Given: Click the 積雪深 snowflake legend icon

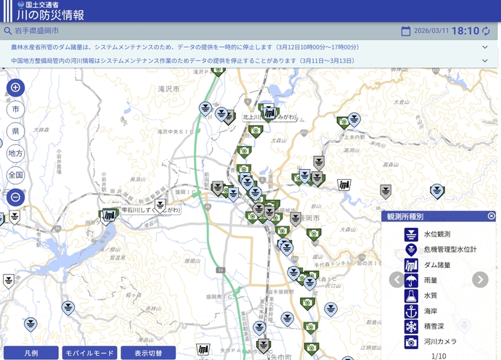Looking at the screenshot, I should point(412,327).
